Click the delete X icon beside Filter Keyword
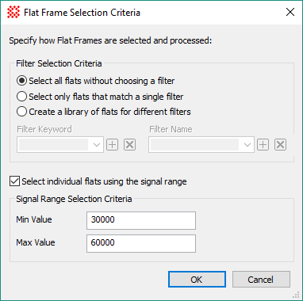The image size is (303, 301). point(129,145)
